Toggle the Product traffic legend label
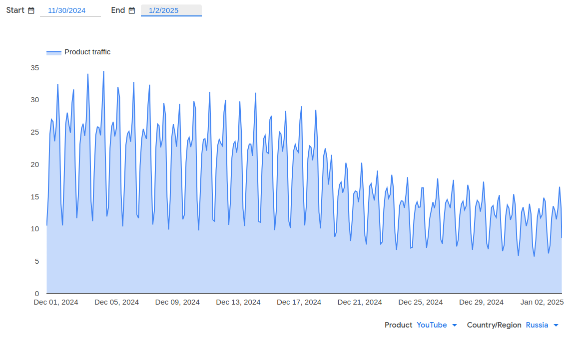575x338 pixels. (87, 52)
